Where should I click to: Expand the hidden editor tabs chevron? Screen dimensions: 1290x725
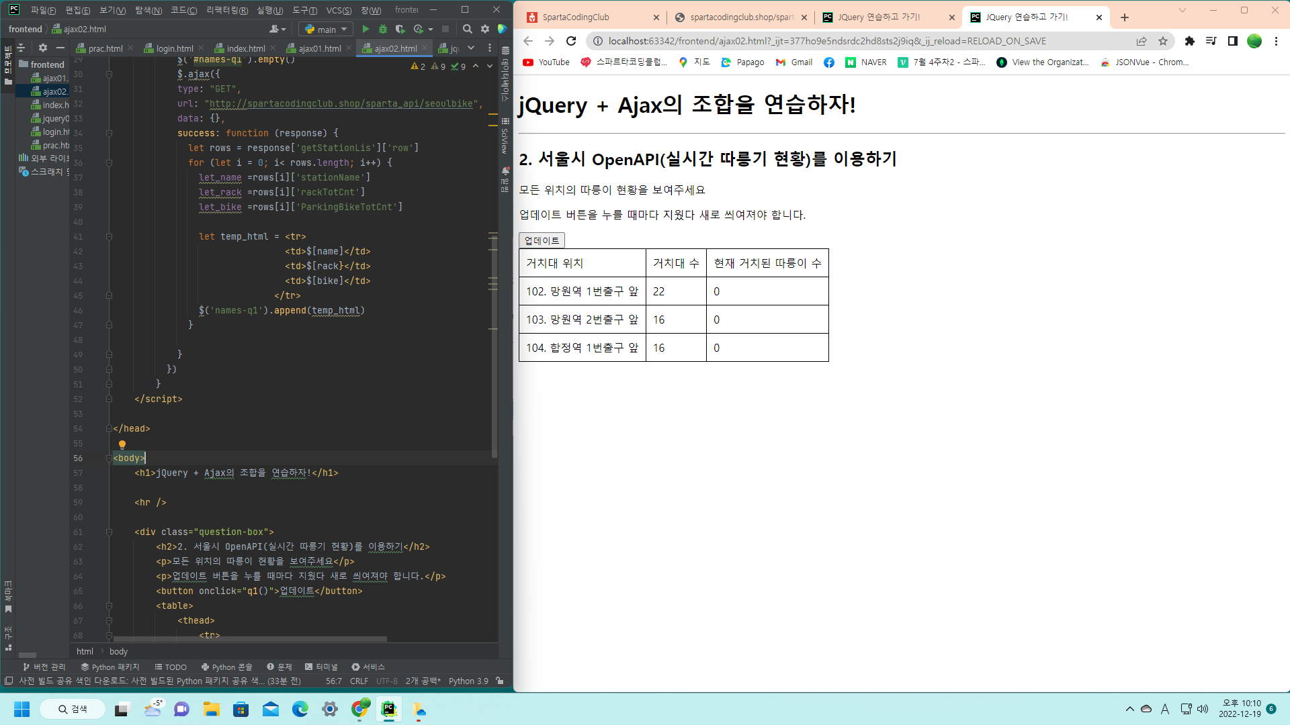tap(471, 48)
